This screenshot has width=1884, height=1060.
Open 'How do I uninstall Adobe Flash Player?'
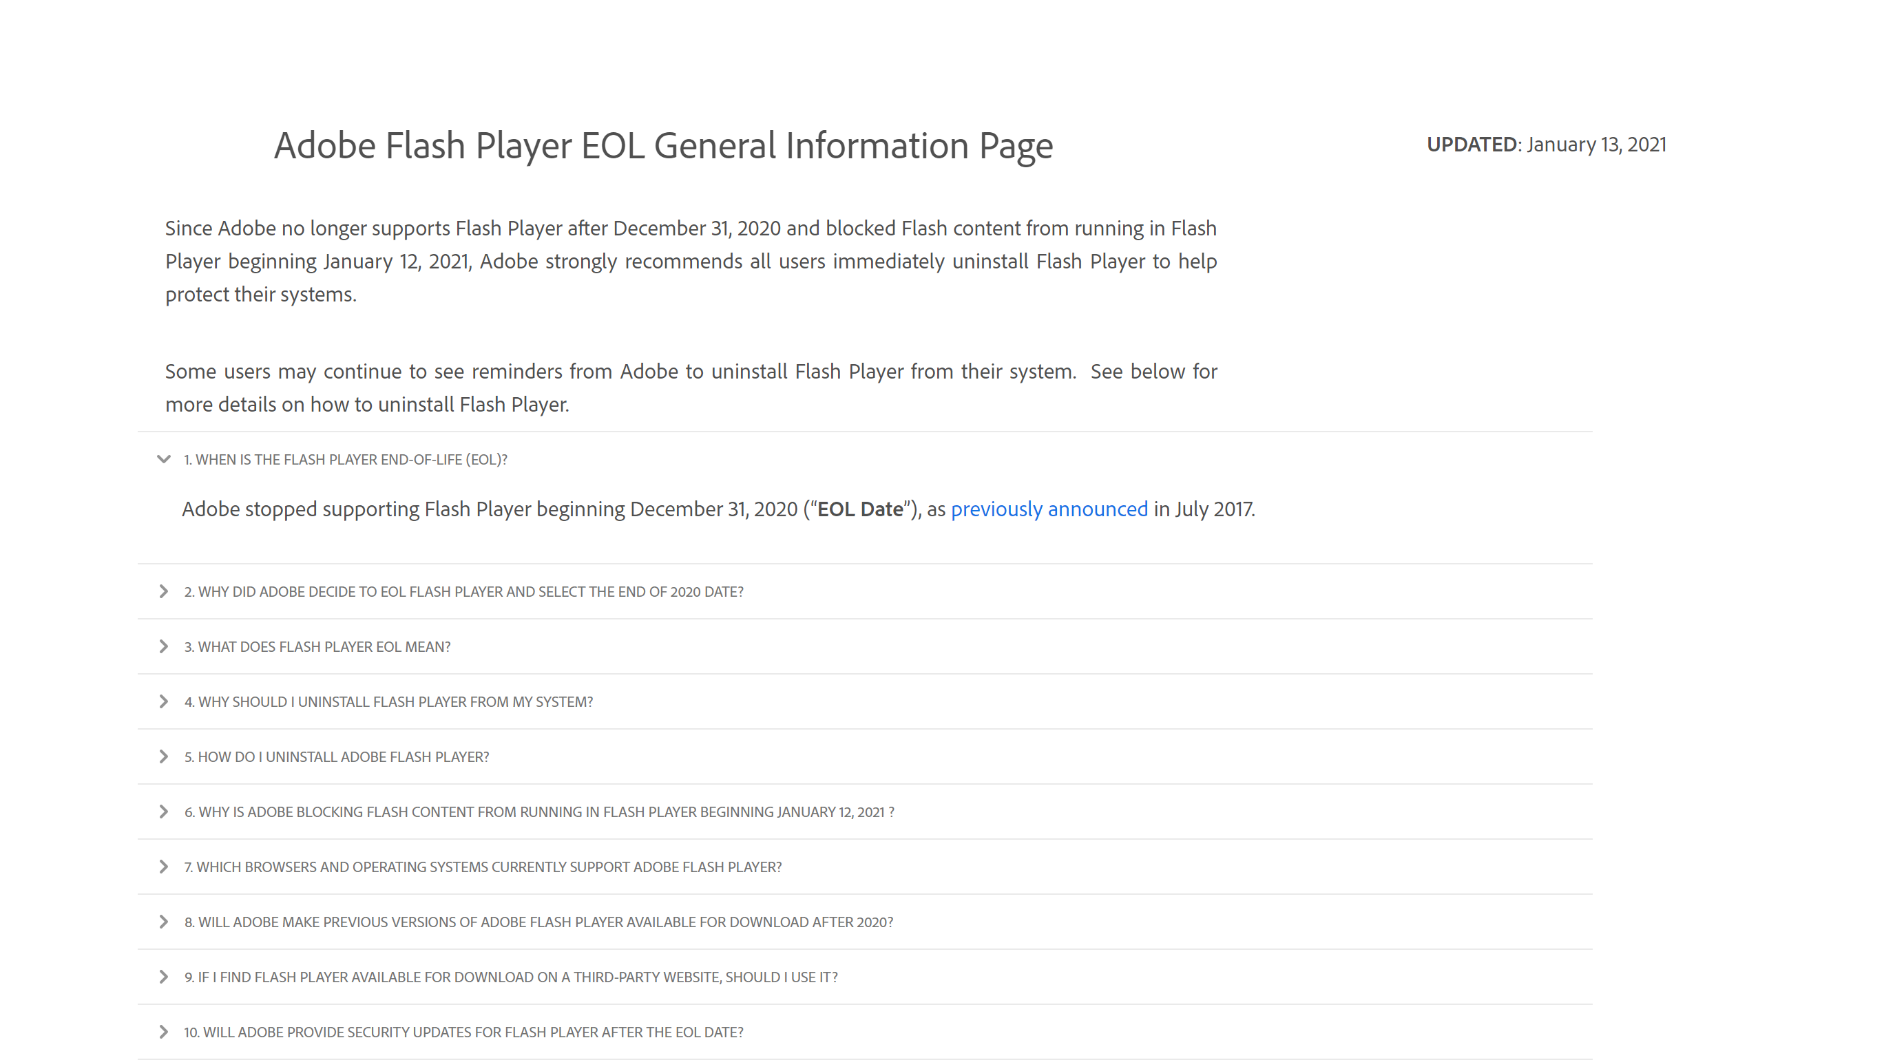point(337,756)
